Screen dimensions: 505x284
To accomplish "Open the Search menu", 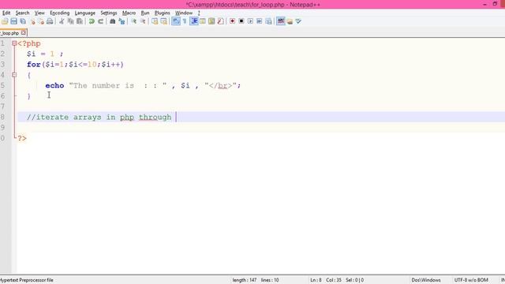I will pos(23,13).
